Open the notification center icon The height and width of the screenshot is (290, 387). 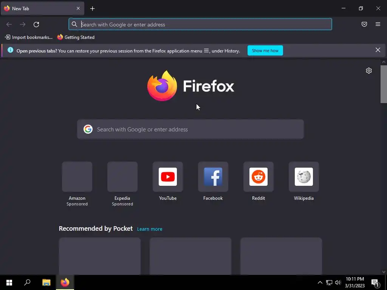pos(375,282)
